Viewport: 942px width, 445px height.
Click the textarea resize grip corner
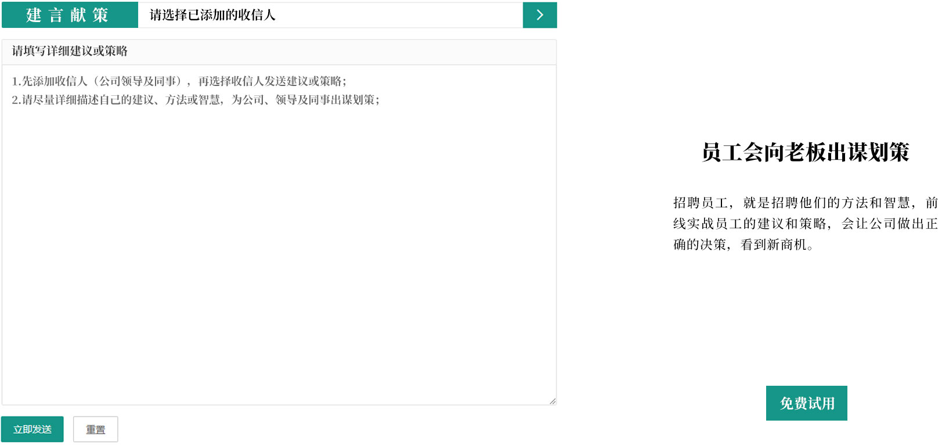point(552,401)
